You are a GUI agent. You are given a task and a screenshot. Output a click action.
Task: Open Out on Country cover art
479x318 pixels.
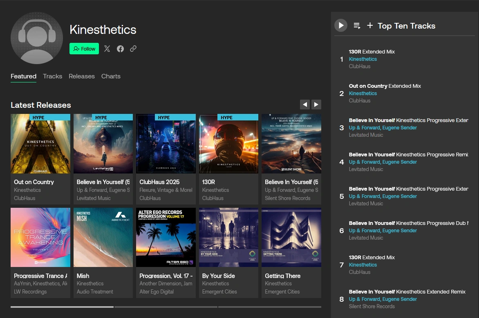click(x=40, y=144)
